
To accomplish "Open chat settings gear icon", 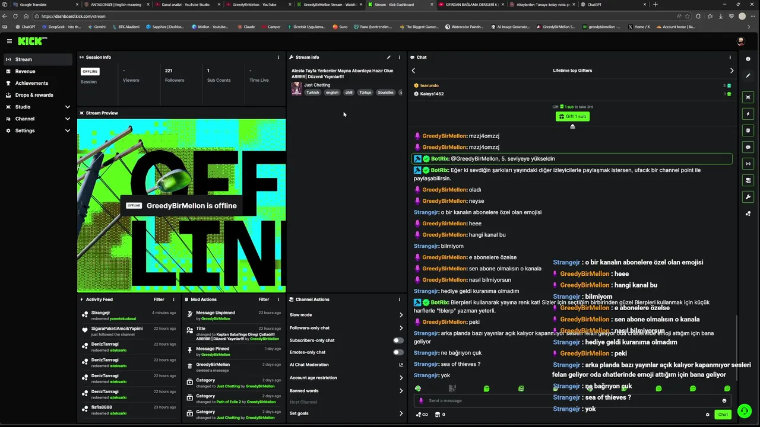I will pyautogui.click(x=707, y=415).
